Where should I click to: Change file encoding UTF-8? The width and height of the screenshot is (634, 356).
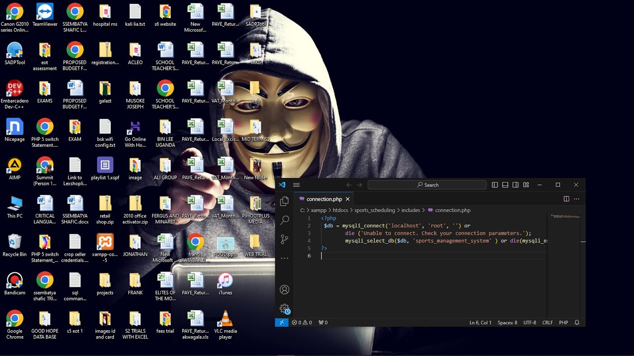point(529,322)
